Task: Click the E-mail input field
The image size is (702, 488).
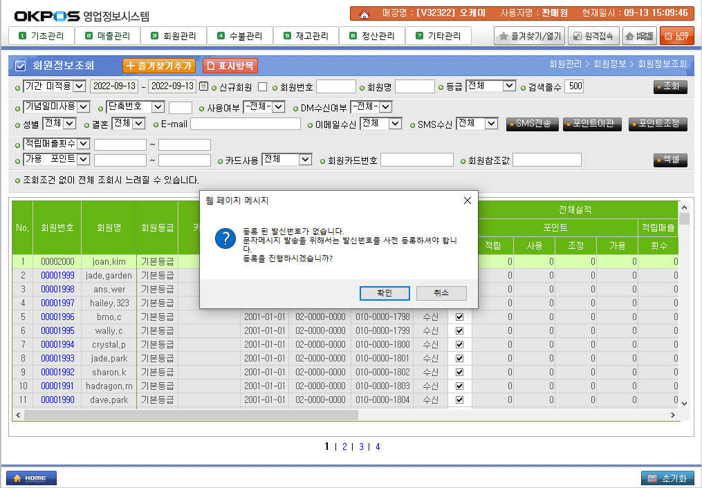Action: click(x=246, y=124)
